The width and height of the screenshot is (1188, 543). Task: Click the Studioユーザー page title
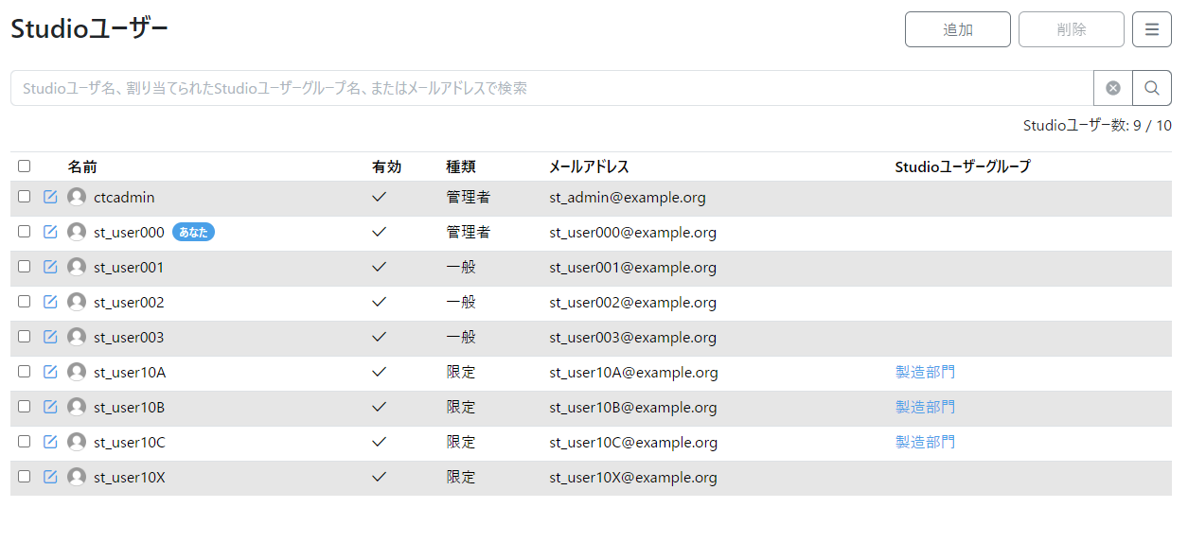(89, 29)
